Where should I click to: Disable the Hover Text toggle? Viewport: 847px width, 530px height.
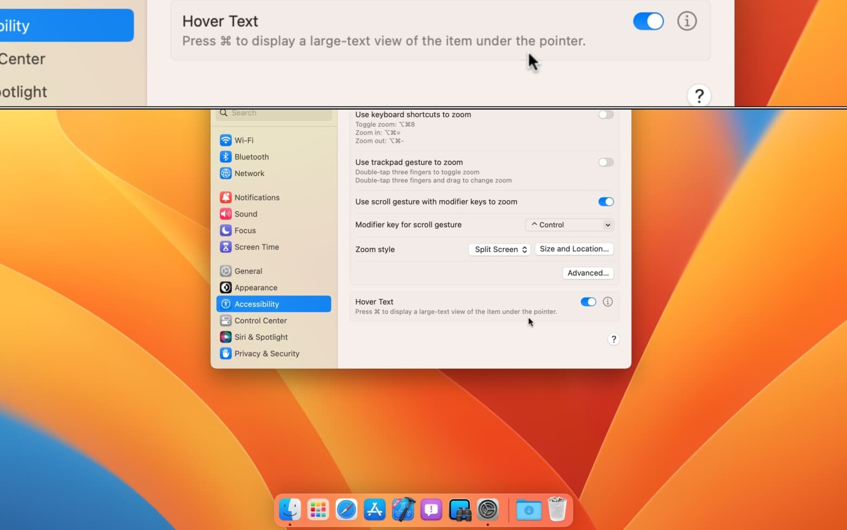(588, 301)
